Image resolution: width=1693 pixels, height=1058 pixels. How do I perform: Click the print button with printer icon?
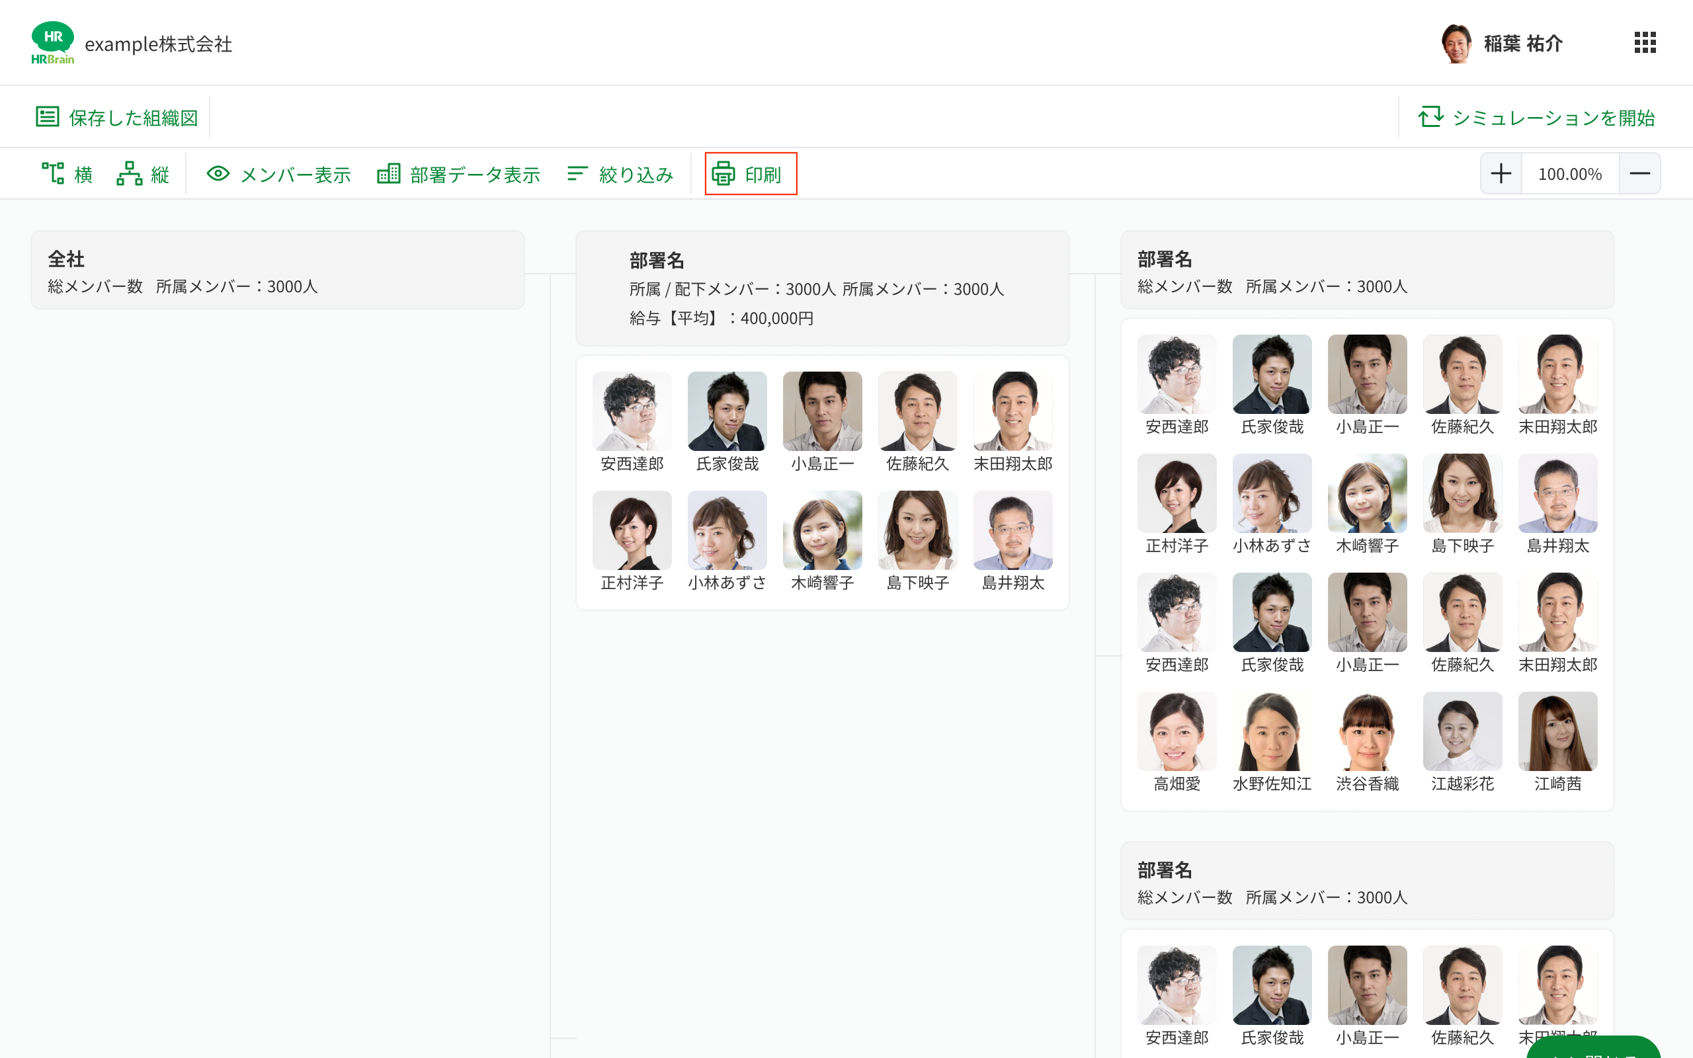tap(750, 173)
